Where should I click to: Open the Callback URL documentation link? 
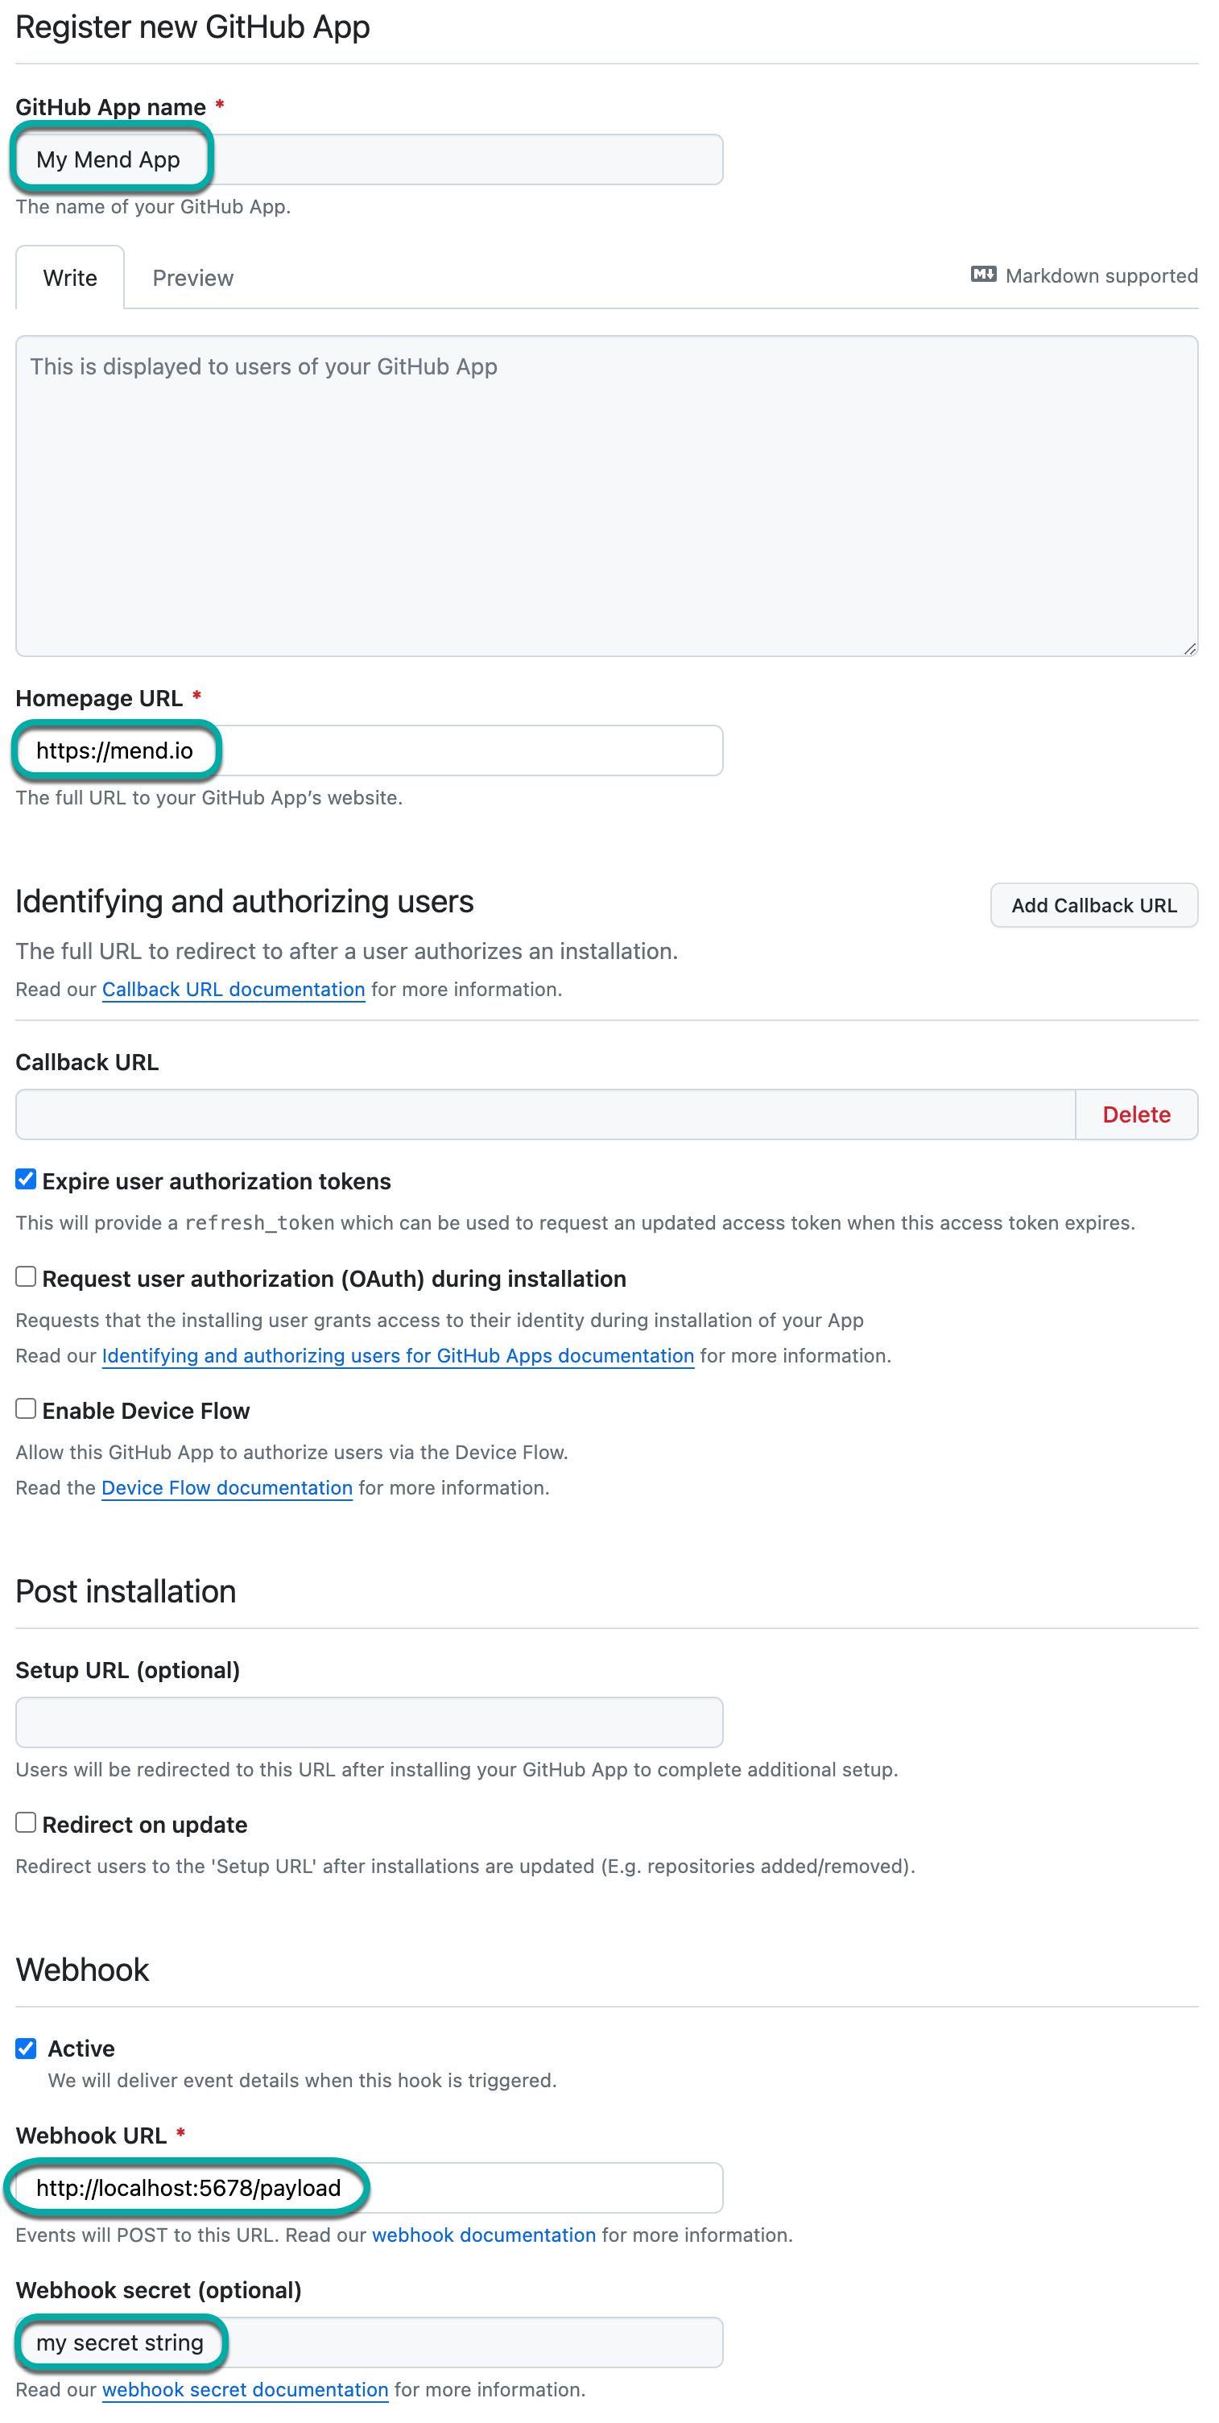(233, 990)
